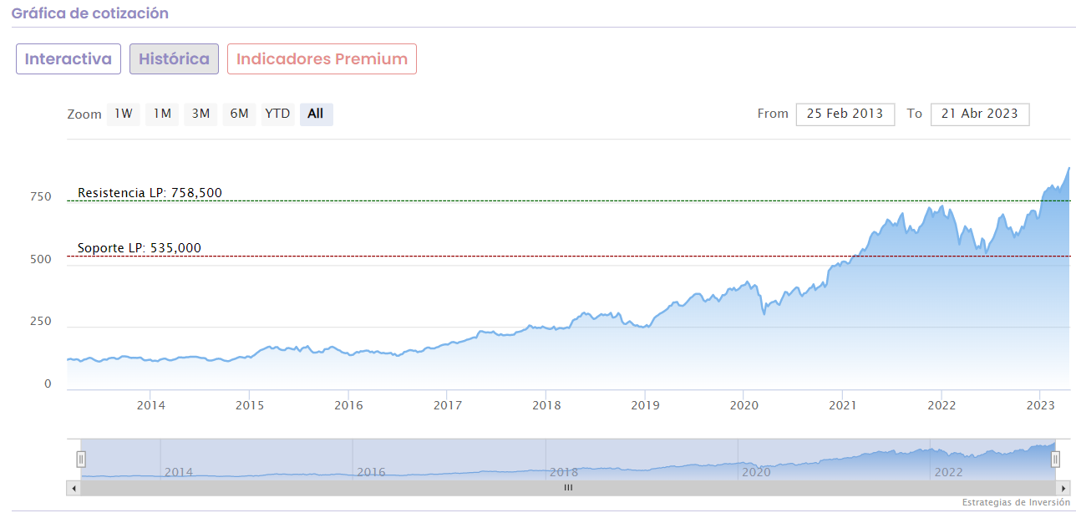
Task: Click the From date field
Action: click(x=845, y=114)
